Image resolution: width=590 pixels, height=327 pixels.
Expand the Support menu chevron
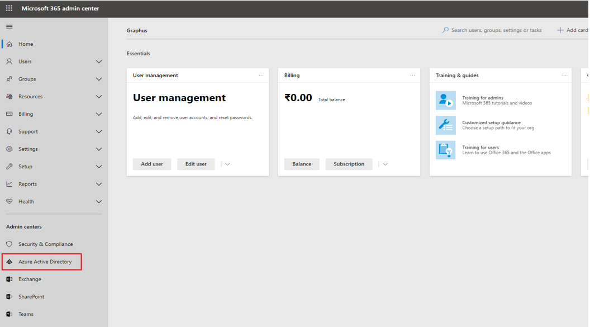pyautogui.click(x=98, y=131)
